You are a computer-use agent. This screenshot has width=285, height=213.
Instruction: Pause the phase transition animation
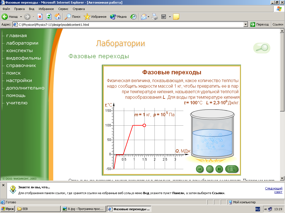pos(219,169)
